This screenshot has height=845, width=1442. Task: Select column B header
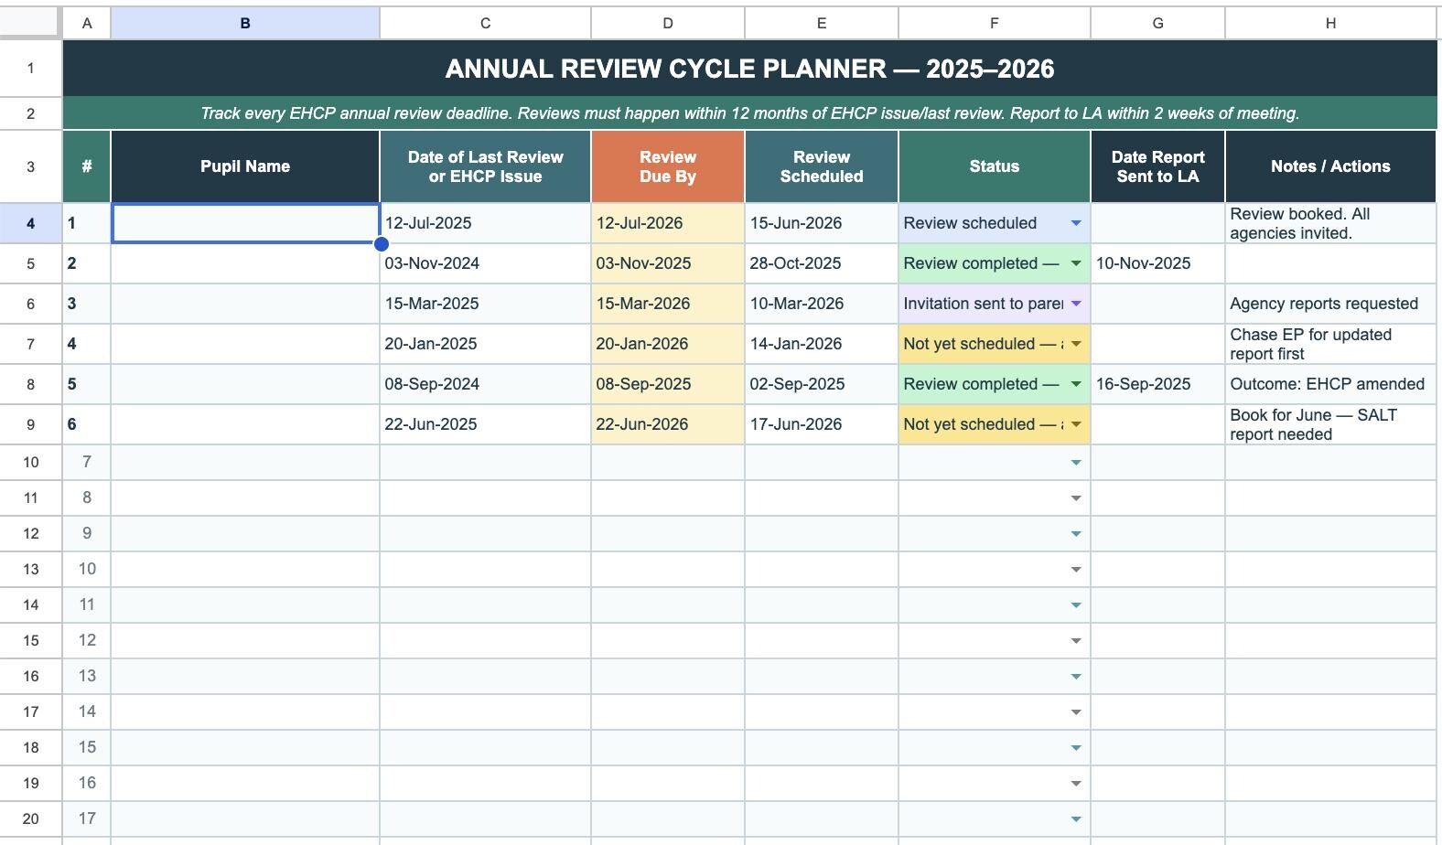245,23
